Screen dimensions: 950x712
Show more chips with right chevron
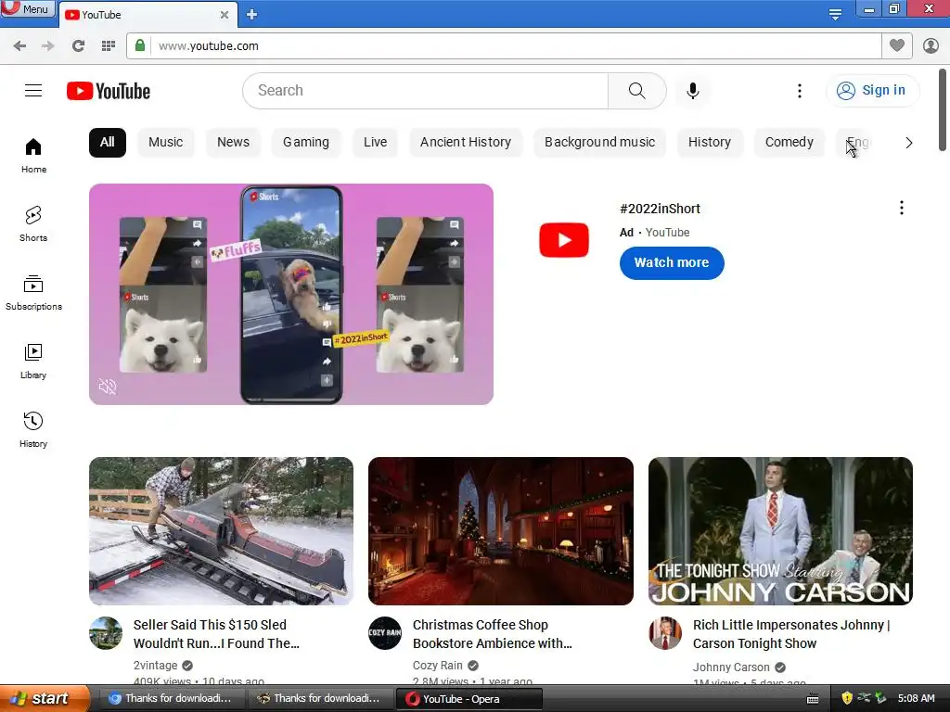pyautogui.click(x=908, y=143)
